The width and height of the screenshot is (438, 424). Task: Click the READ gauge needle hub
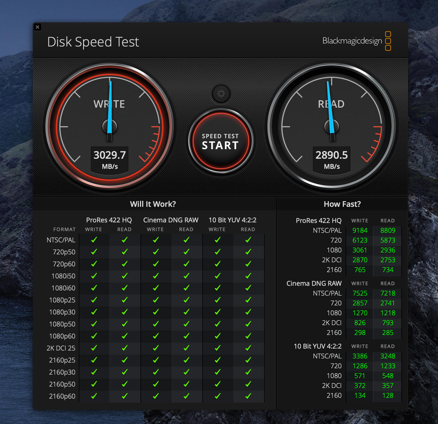click(332, 126)
